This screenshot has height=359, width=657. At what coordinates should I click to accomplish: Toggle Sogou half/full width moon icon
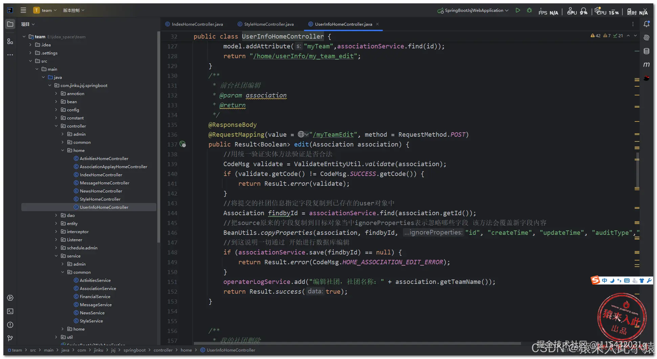(x=612, y=281)
